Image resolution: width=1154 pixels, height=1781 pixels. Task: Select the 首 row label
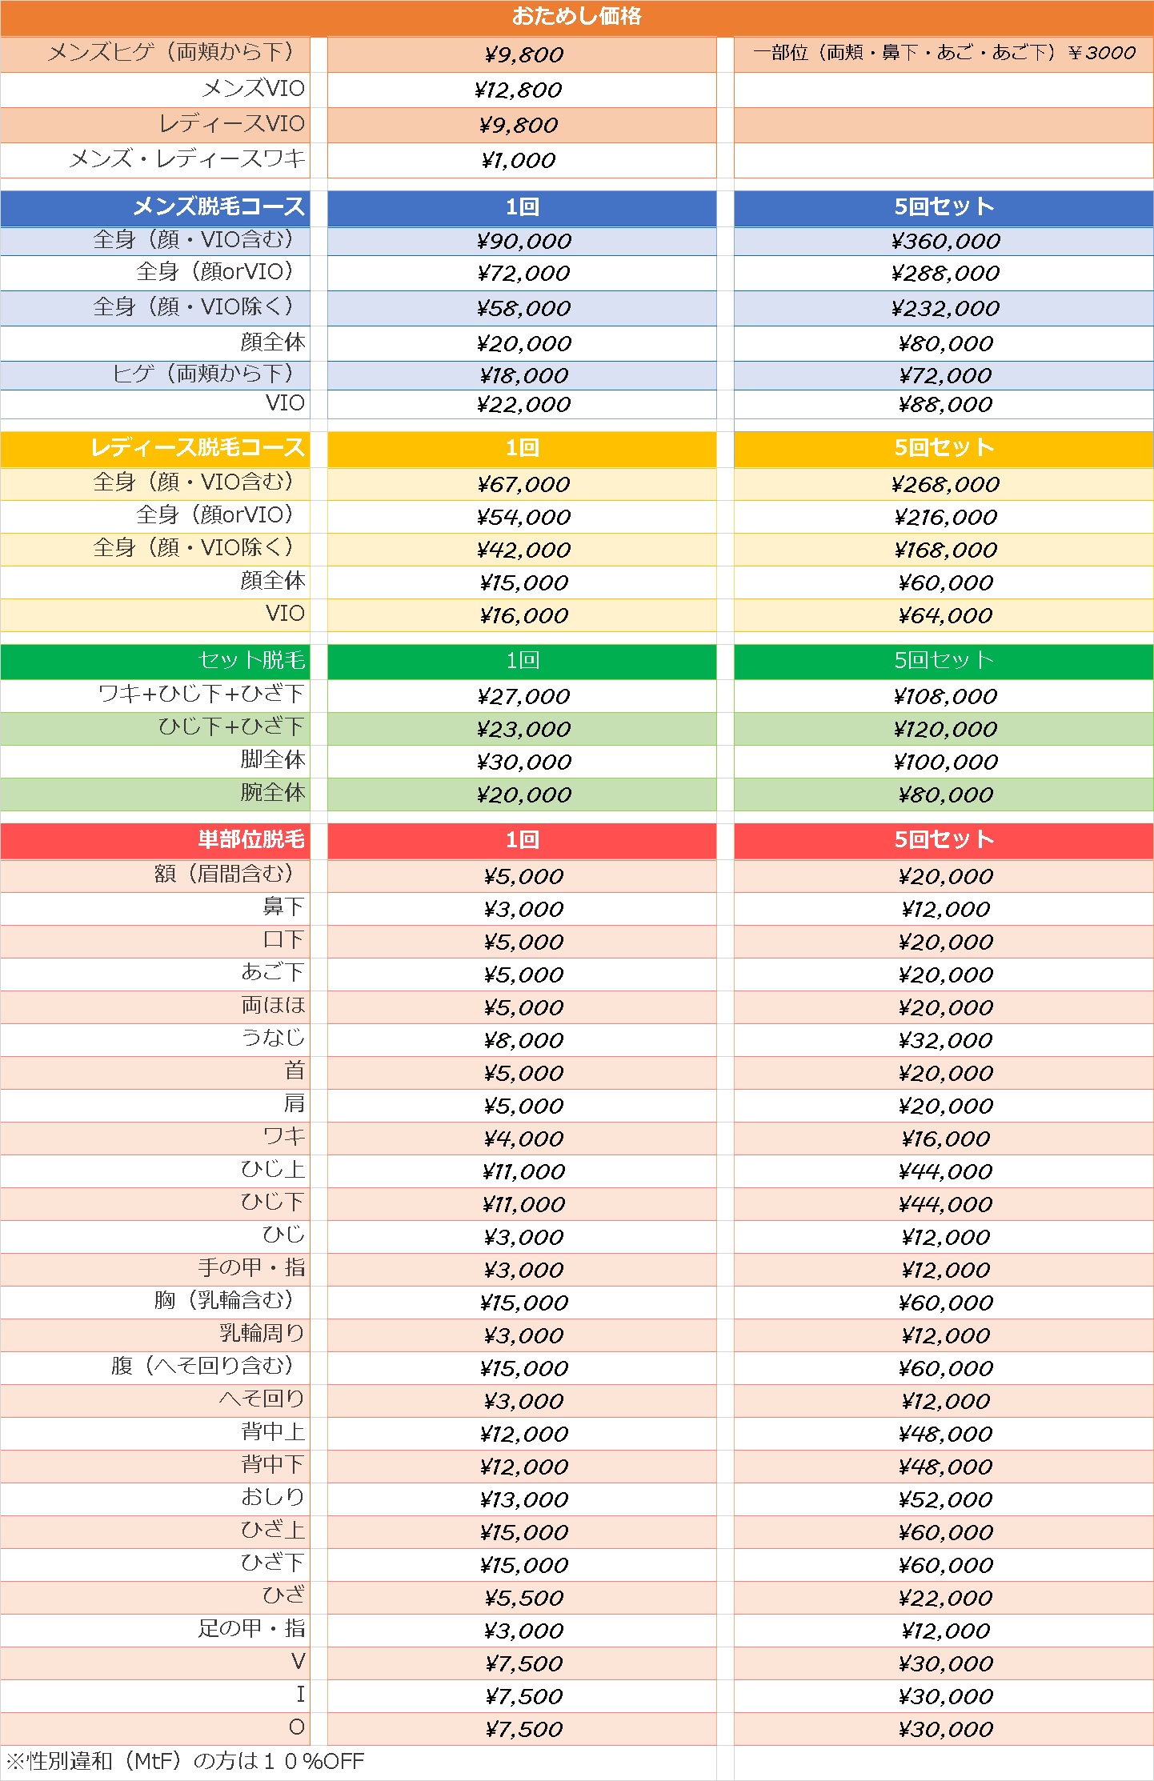tap(295, 1071)
